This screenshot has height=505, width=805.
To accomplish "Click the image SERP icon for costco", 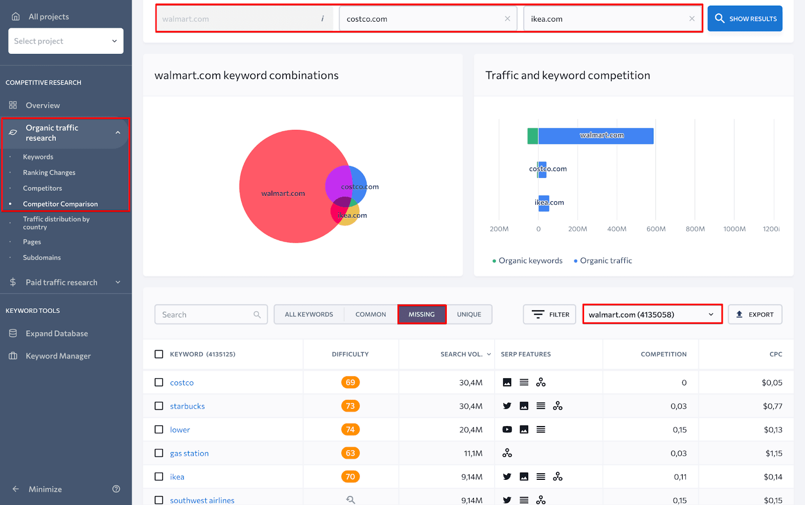I will [507, 382].
